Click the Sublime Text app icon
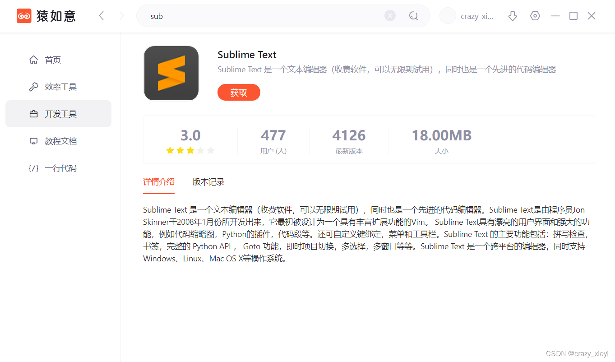 tap(171, 73)
